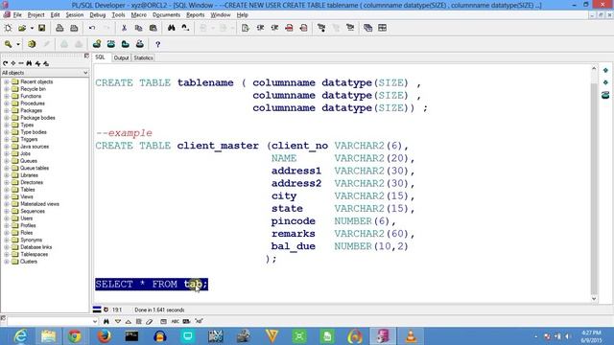Click the Undo arrow icon
The height and width of the screenshot is (345, 614).
tap(92, 28)
